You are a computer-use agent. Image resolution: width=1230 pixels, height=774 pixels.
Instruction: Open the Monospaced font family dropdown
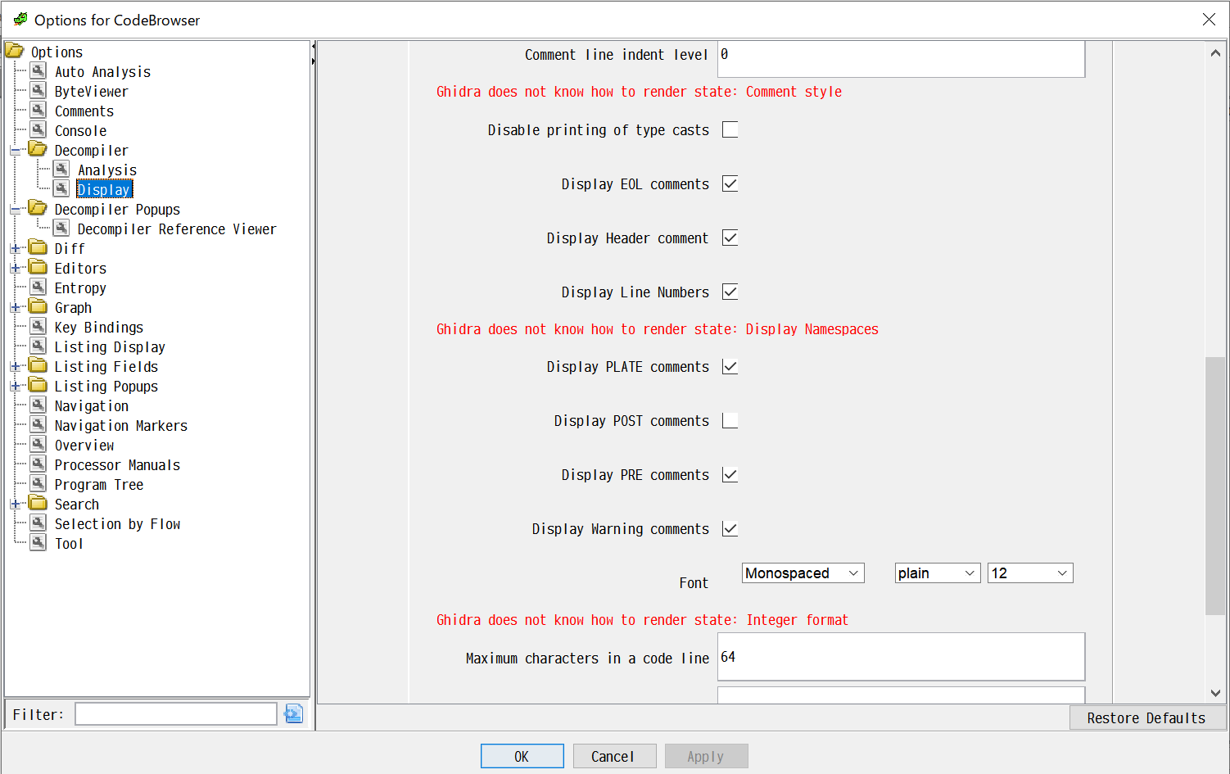803,573
